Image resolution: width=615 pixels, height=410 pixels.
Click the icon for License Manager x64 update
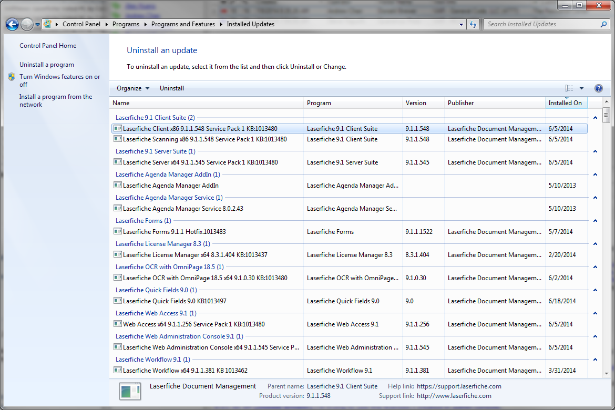pos(117,254)
